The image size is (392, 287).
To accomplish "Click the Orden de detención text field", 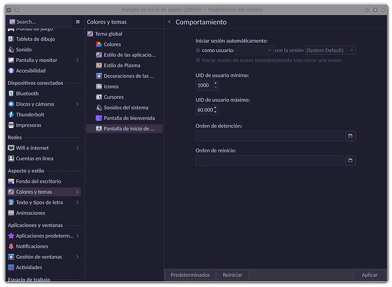I will [x=269, y=136].
